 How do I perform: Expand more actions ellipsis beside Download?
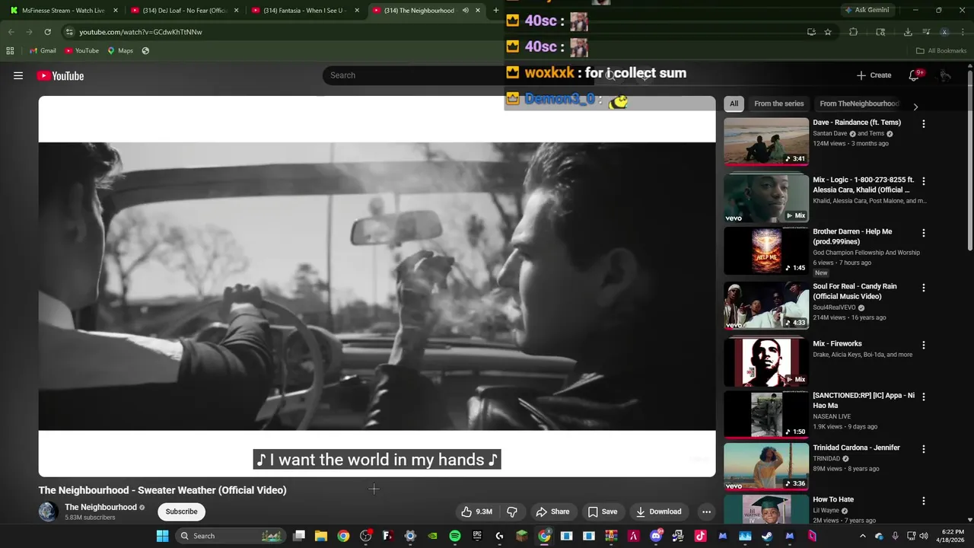click(x=706, y=511)
